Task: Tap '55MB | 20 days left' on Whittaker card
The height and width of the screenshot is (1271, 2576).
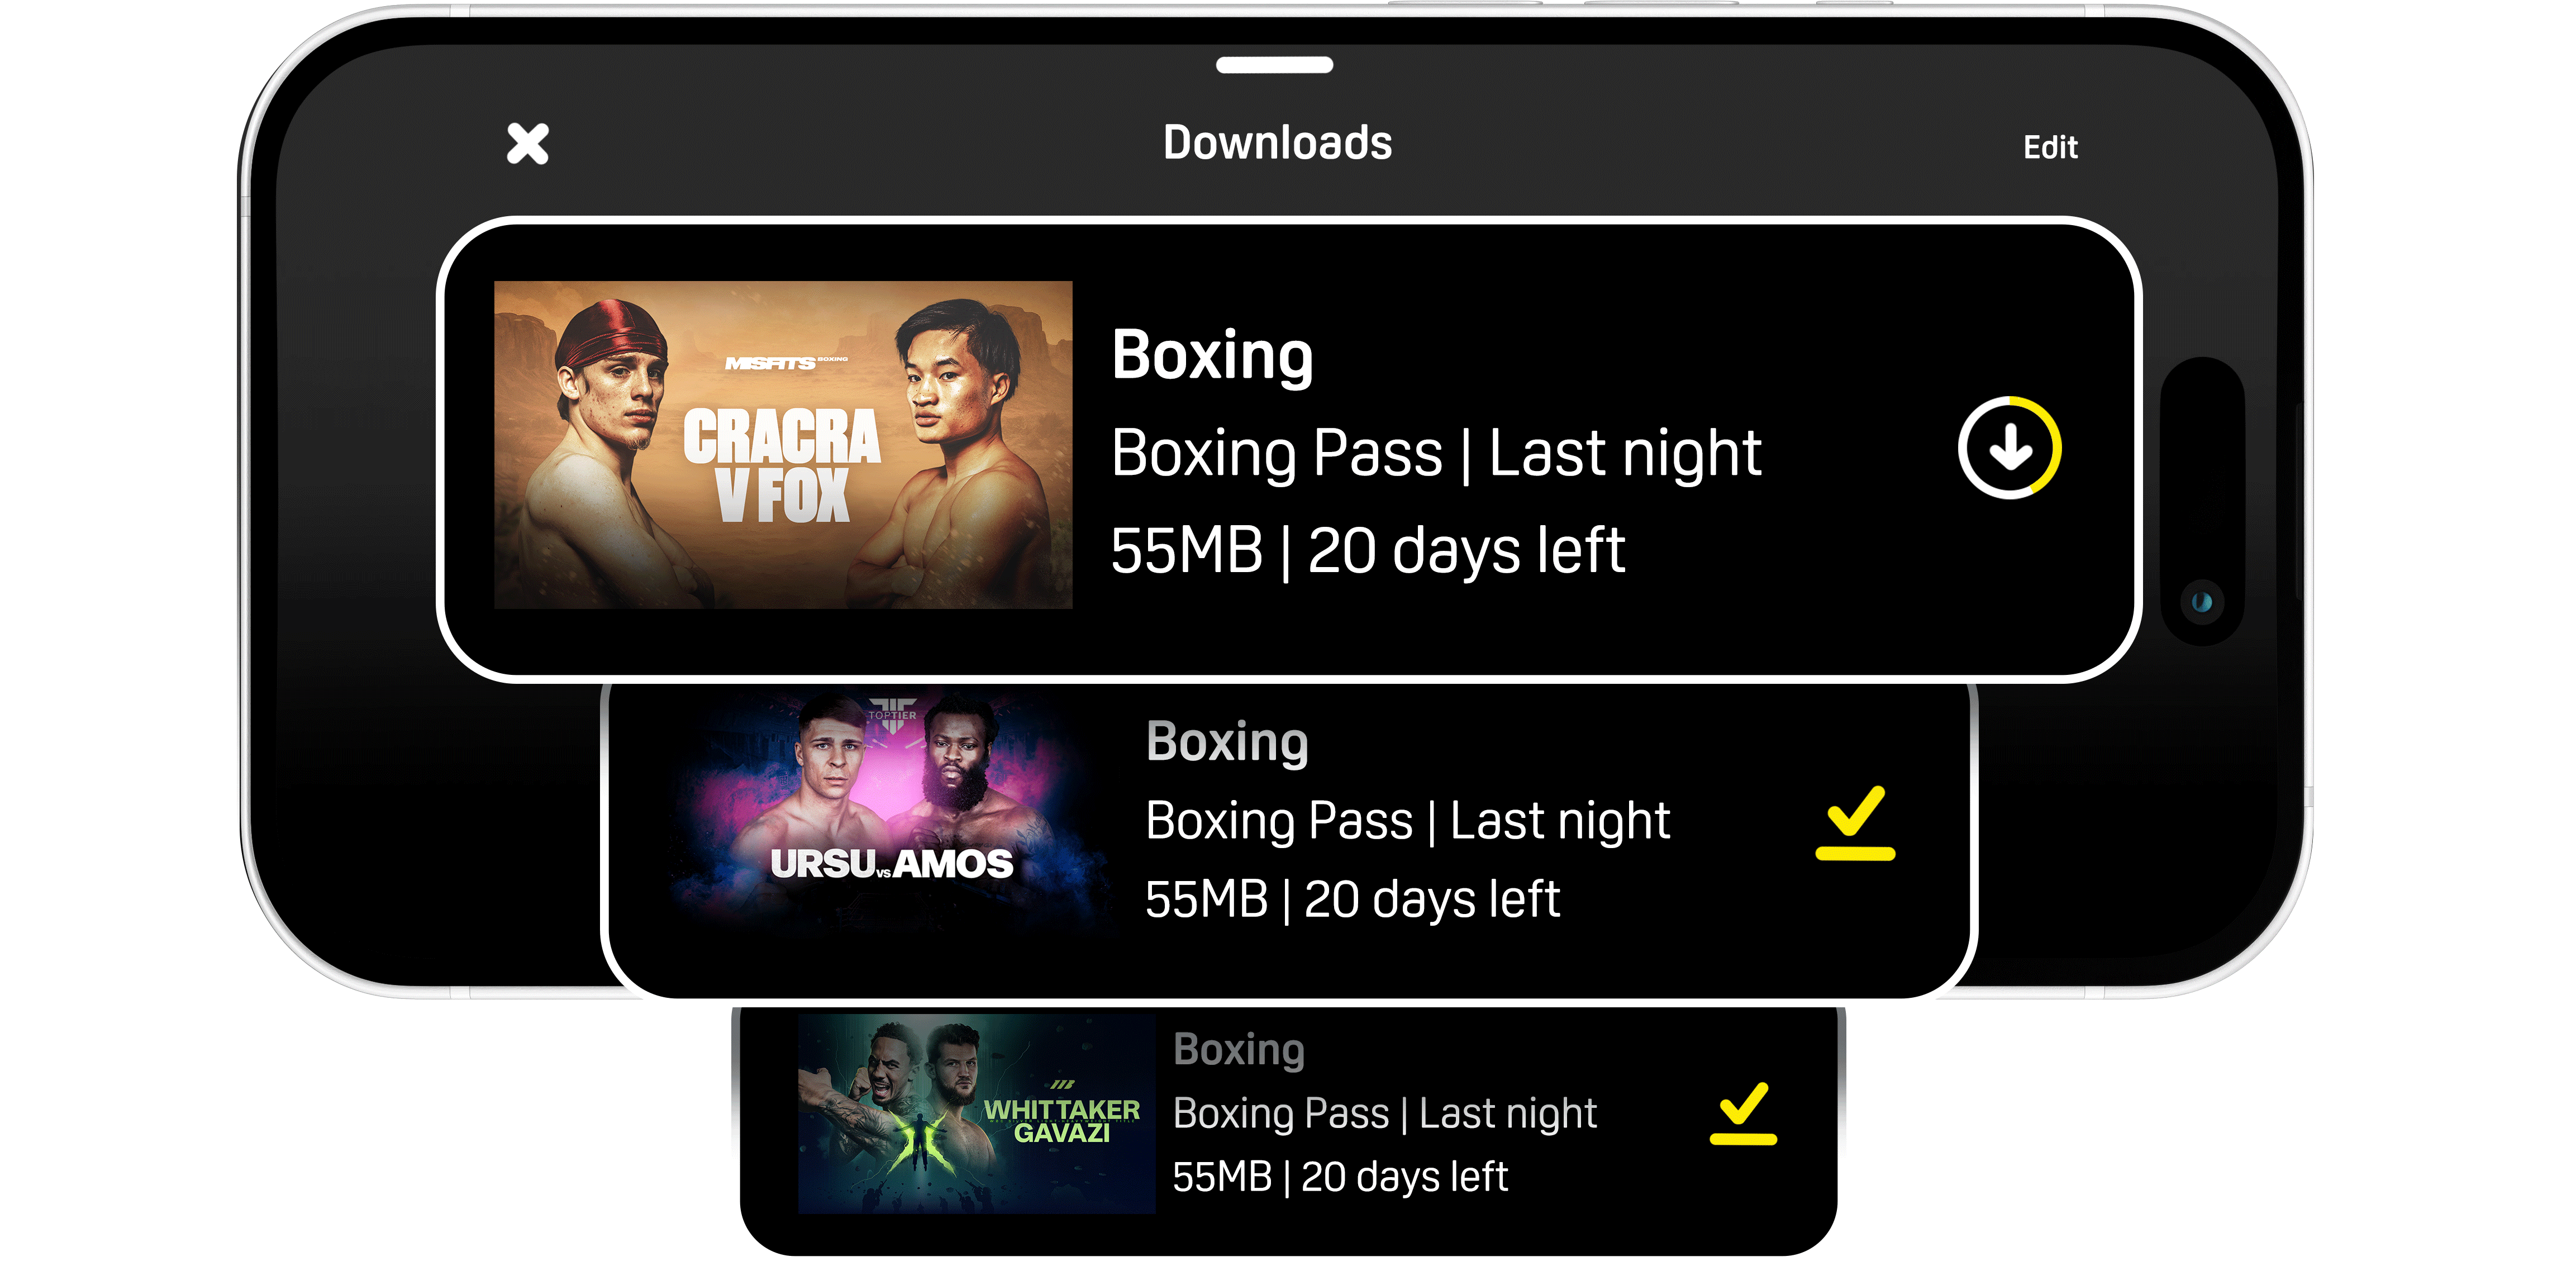Action: [1340, 1177]
